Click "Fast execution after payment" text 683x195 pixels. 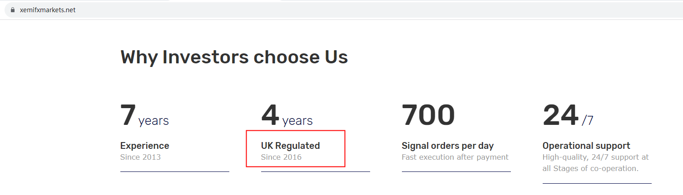[455, 157]
